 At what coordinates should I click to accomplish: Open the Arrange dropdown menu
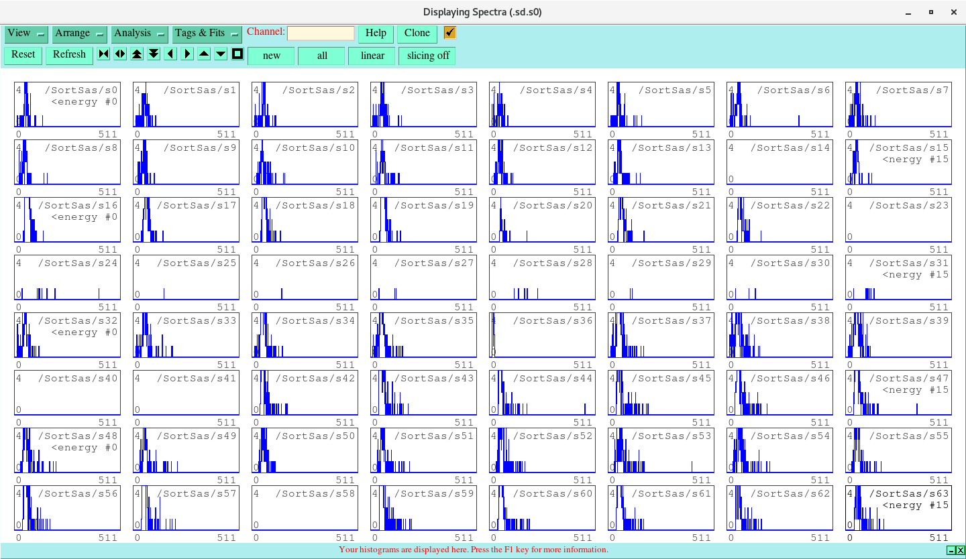click(79, 33)
